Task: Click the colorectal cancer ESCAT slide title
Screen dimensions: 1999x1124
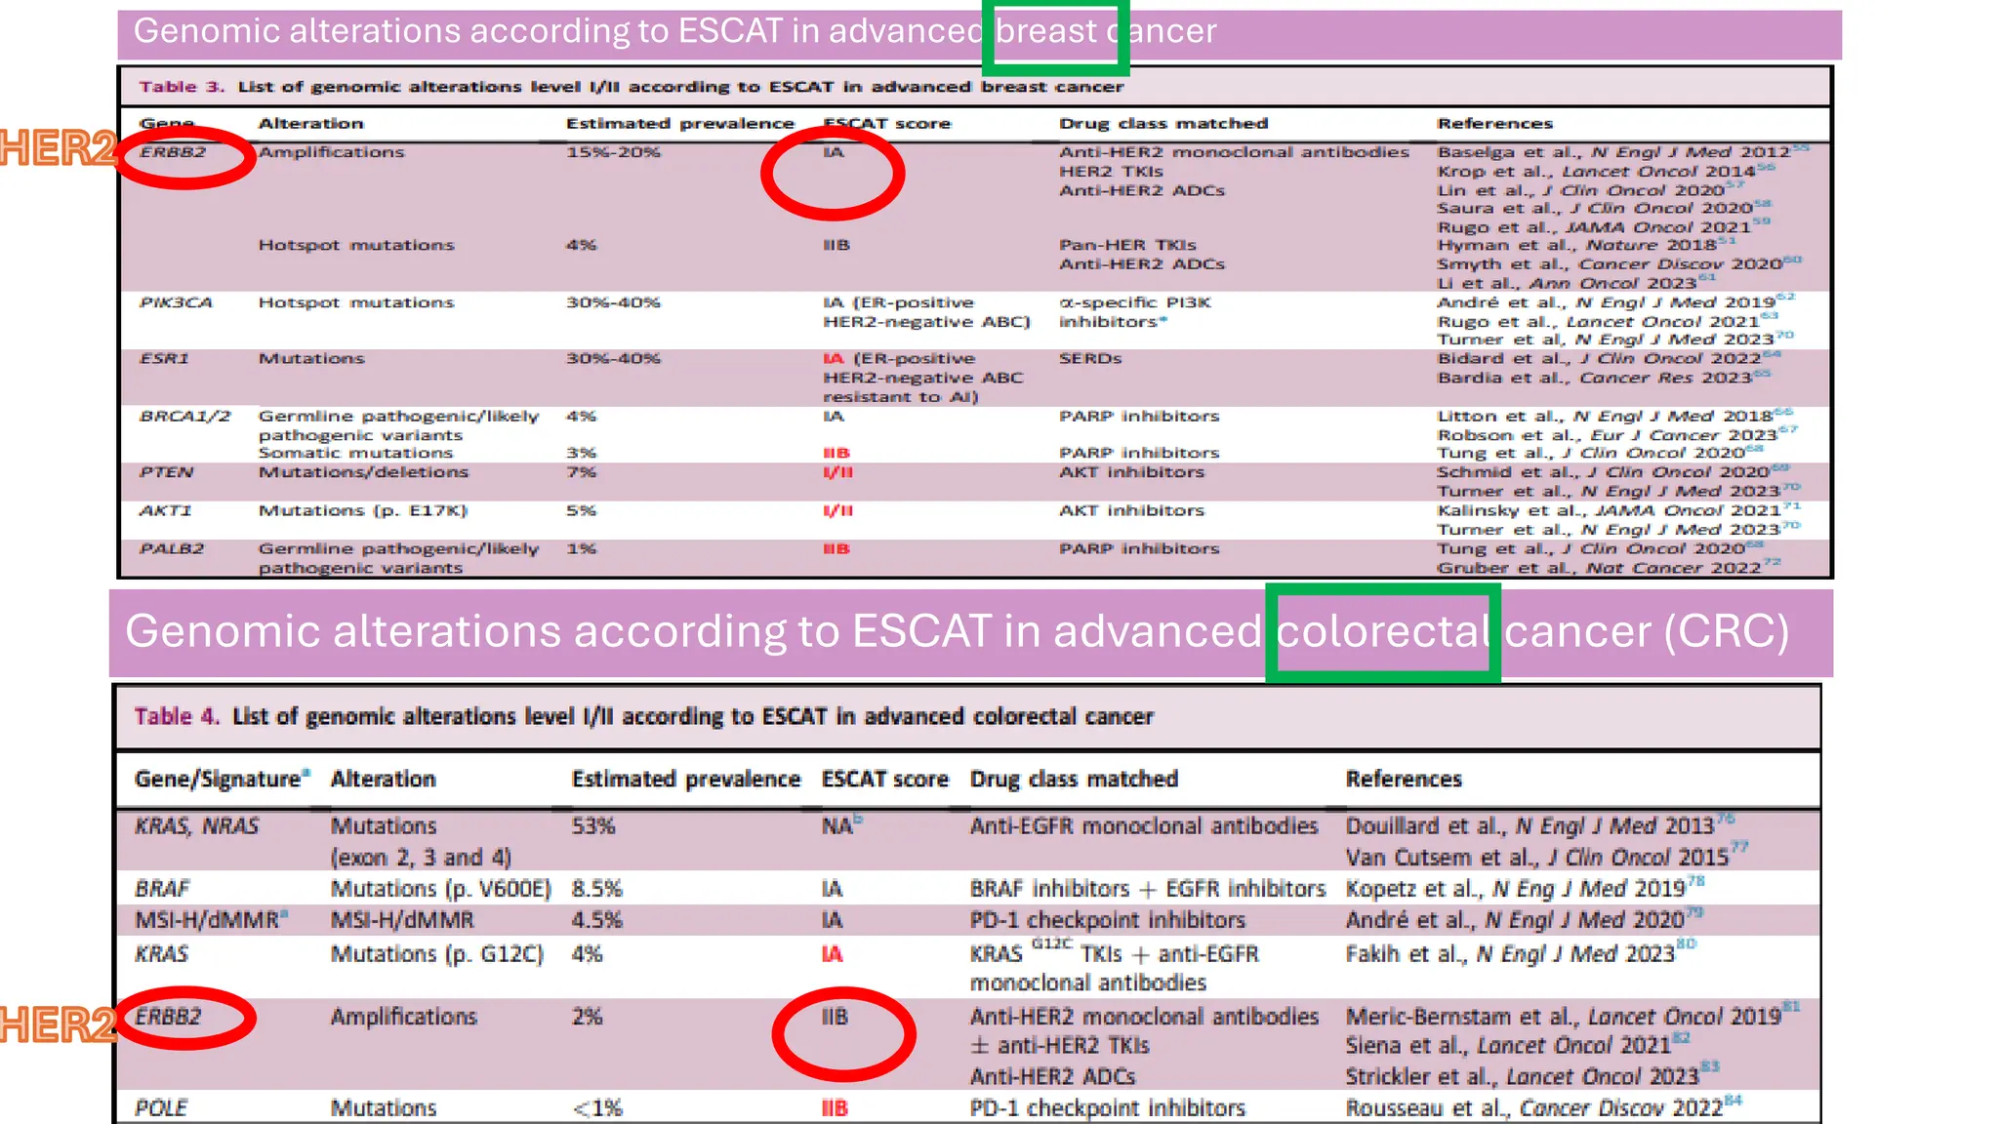Action: pyautogui.click(x=958, y=631)
